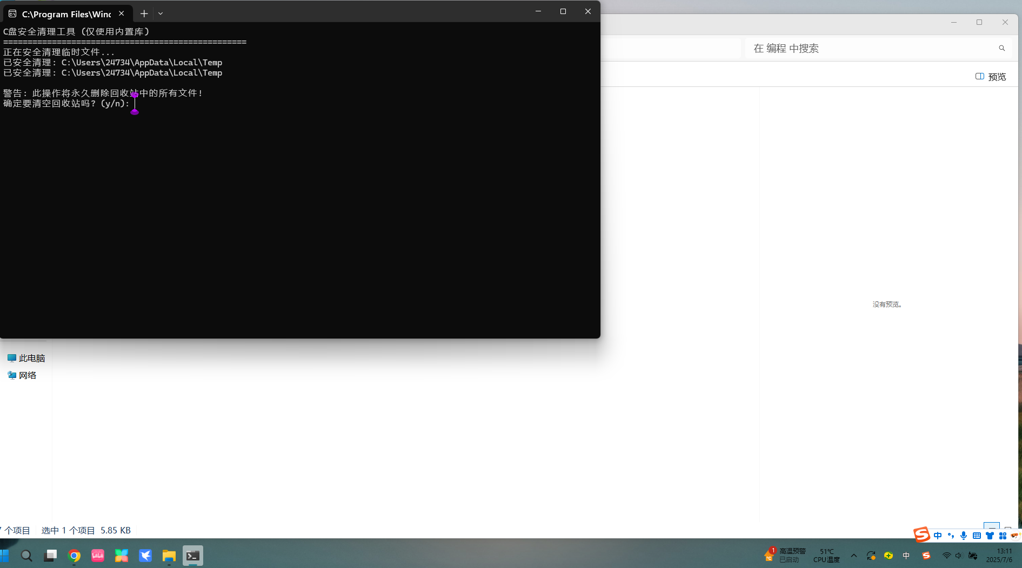Screen dimensions: 1022x568
Task: Open Task View from taskbar
Action: pyautogui.click(x=50, y=556)
